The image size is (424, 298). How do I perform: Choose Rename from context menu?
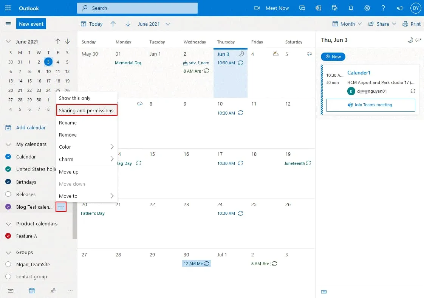click(68, 123)
